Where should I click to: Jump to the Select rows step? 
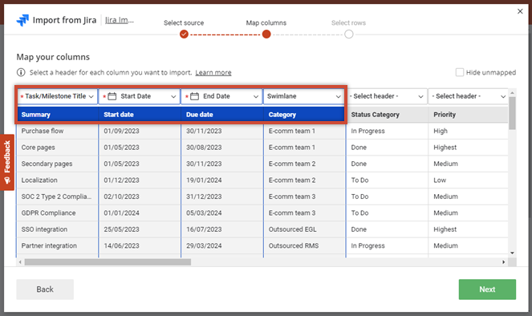(348, 34)
